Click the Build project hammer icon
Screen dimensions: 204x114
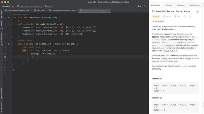point(145,6)
